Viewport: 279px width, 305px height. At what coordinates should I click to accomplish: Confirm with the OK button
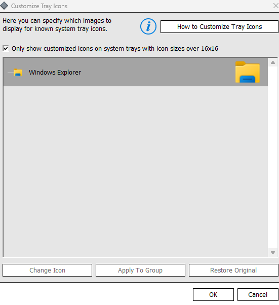pos(213,294)
